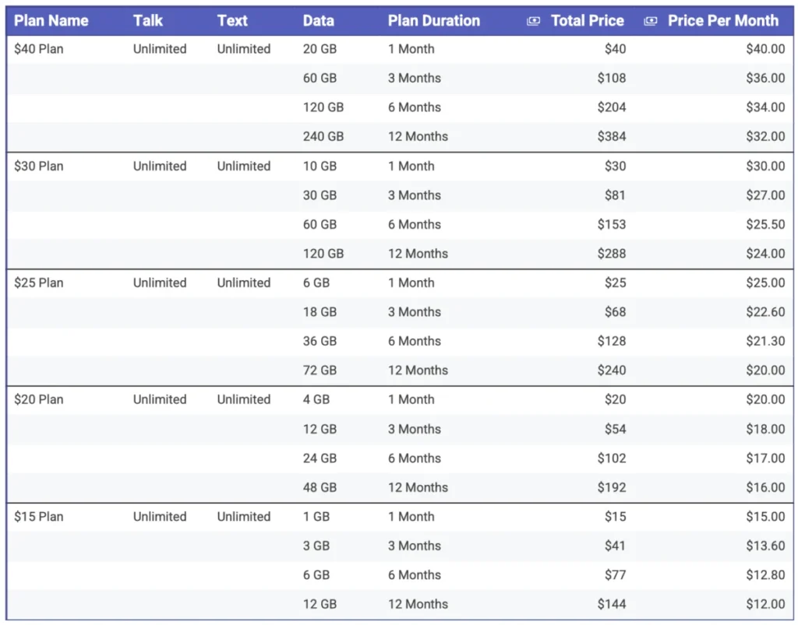Select the $15 Plan name cell
798x625 pixels.
click(39, 517)
